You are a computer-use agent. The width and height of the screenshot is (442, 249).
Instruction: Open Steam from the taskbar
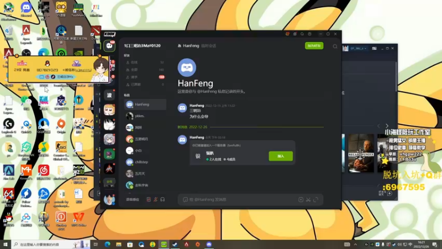[175, 245]
